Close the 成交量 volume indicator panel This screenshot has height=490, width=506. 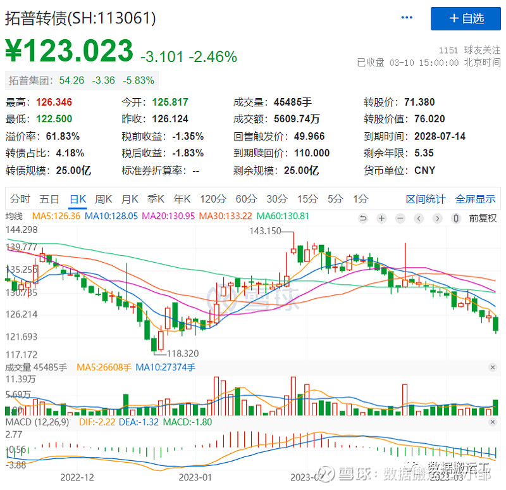(493, 367)
